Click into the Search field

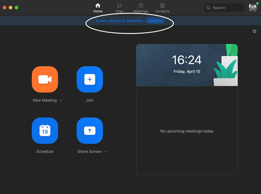[x=225, y=8]
